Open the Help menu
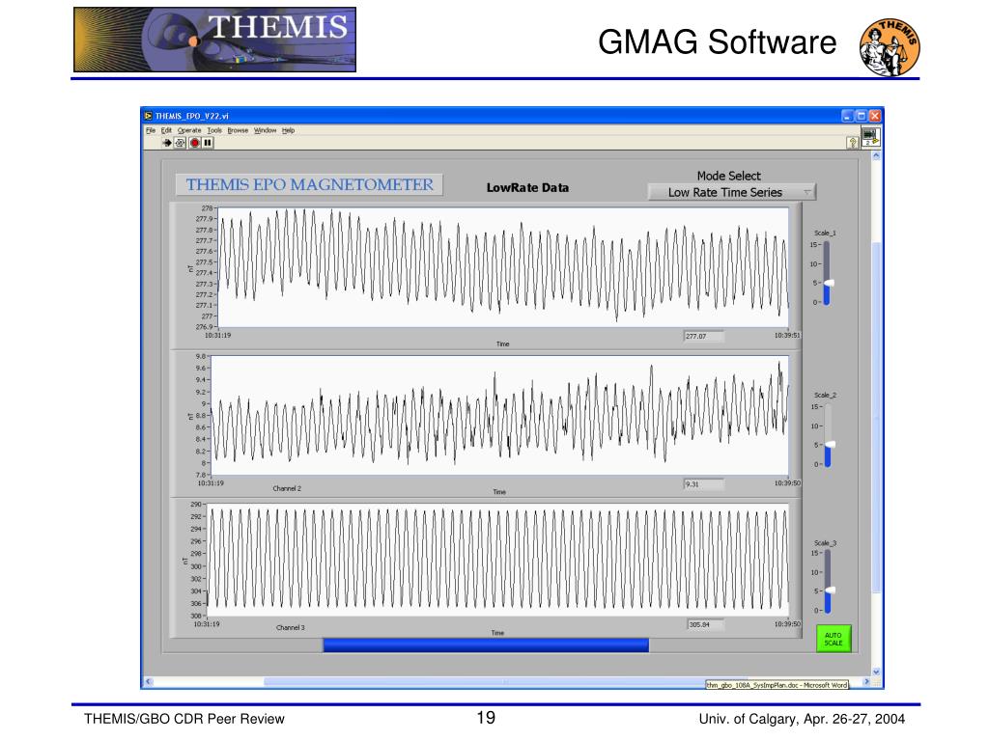989x741 pixels. point(288,130)
